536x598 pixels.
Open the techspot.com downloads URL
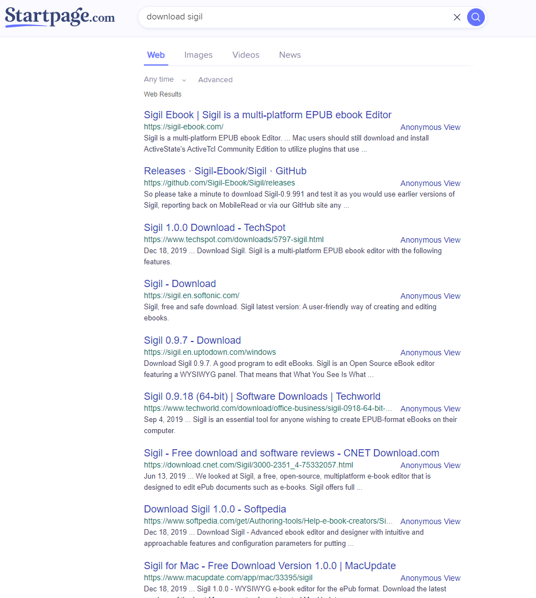click(x=233, y=239)
